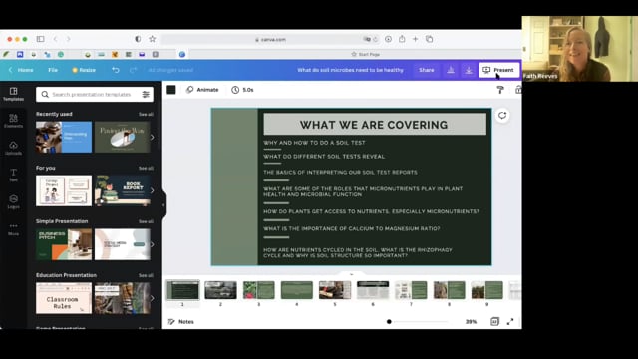The width and height of the screenshot is (638, 359).
Task: Select the Classroom Rules template
Action: (x=64, y=298)
